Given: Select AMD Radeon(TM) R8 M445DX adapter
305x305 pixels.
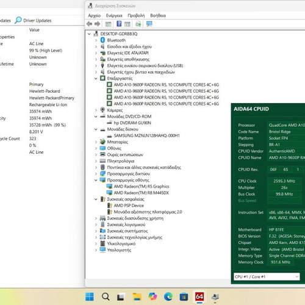Looking at the screenshot, I should pos(142,193).
